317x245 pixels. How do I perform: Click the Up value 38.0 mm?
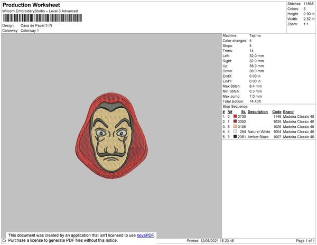(257, 66)
